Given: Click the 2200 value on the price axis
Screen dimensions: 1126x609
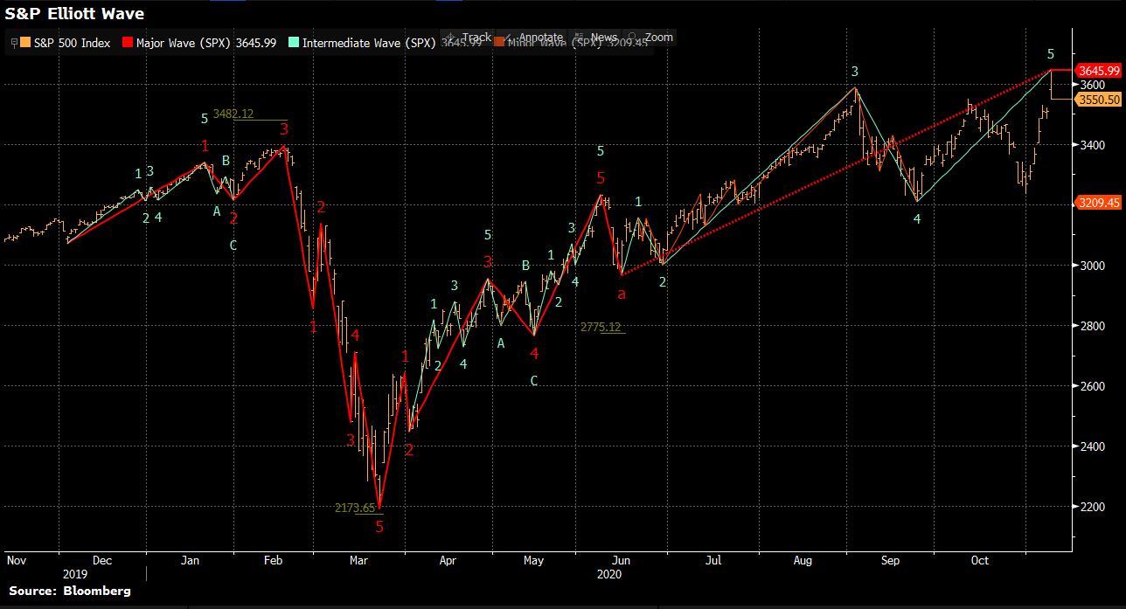Looking at the screenshot, I should tap(1092, 507).
